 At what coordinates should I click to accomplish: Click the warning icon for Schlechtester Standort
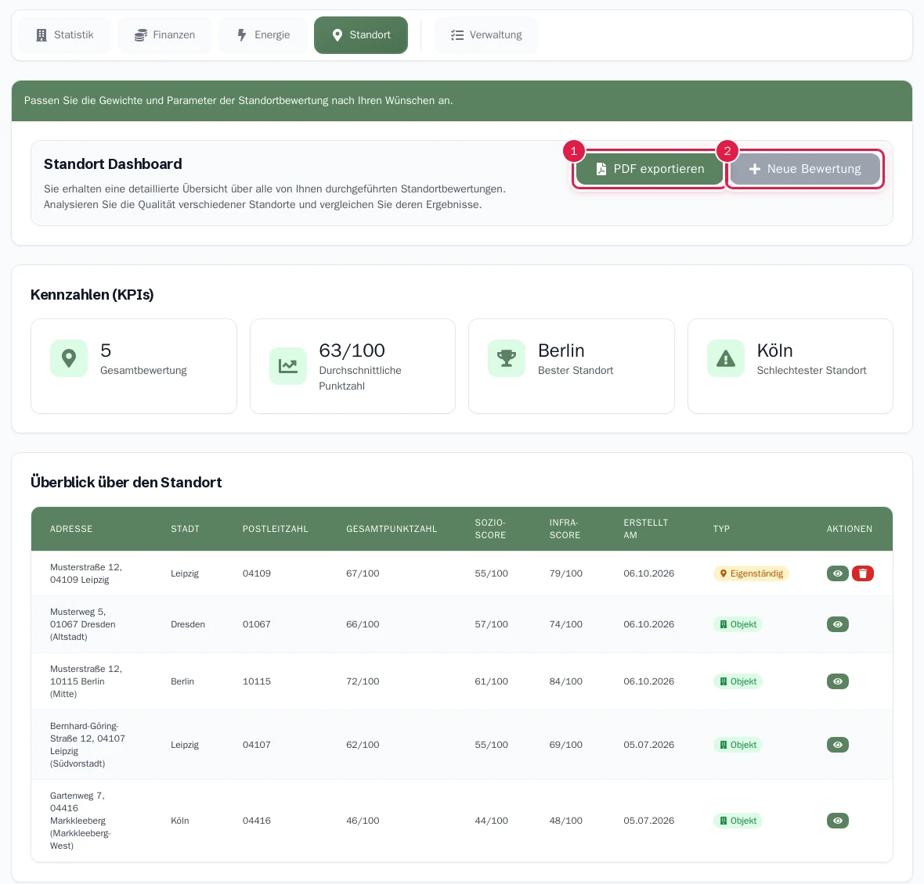726,358
